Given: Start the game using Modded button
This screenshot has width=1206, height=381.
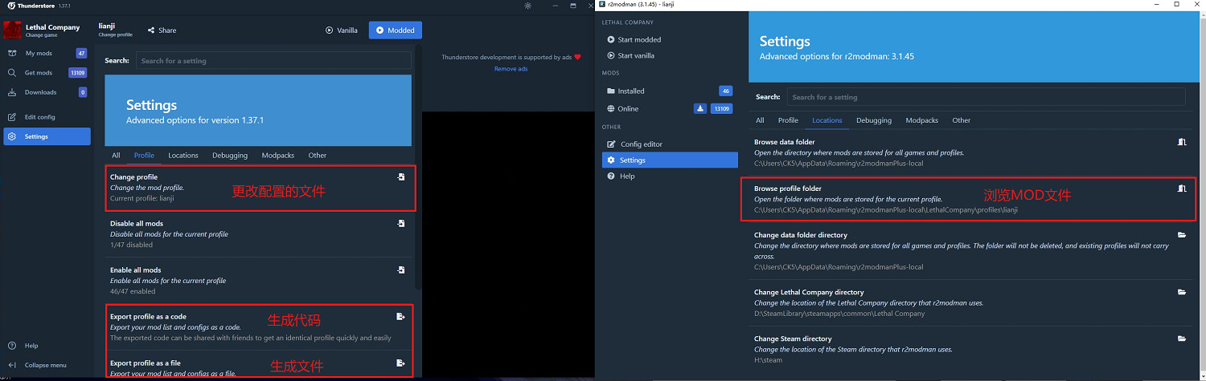Looking at the screenshot, I should [x=395, y=30].
